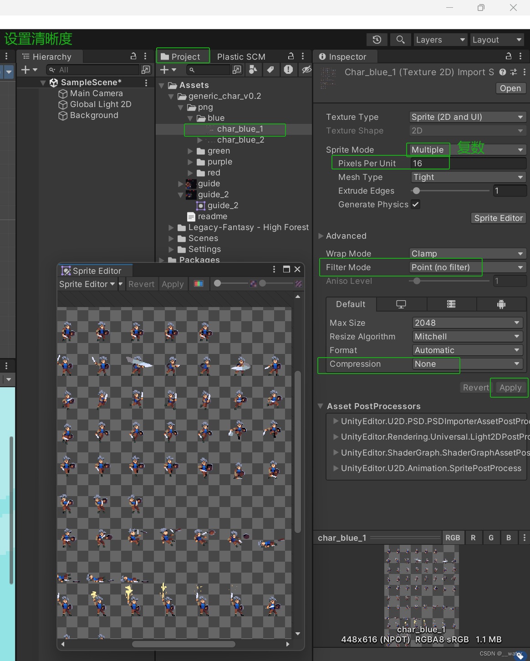Open the Project panel three-dot menu
The height and width of the screenshot is (661, 530).
tap(303, 56)
